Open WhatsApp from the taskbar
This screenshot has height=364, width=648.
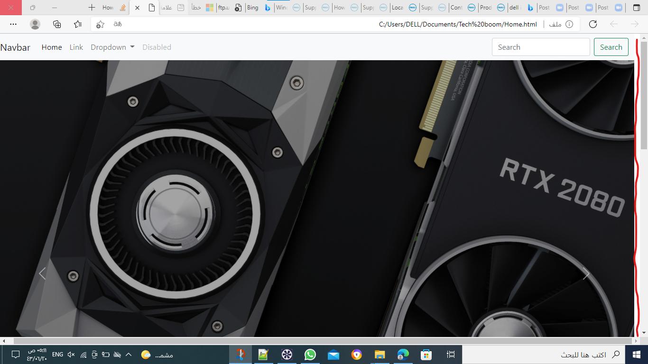310,355
